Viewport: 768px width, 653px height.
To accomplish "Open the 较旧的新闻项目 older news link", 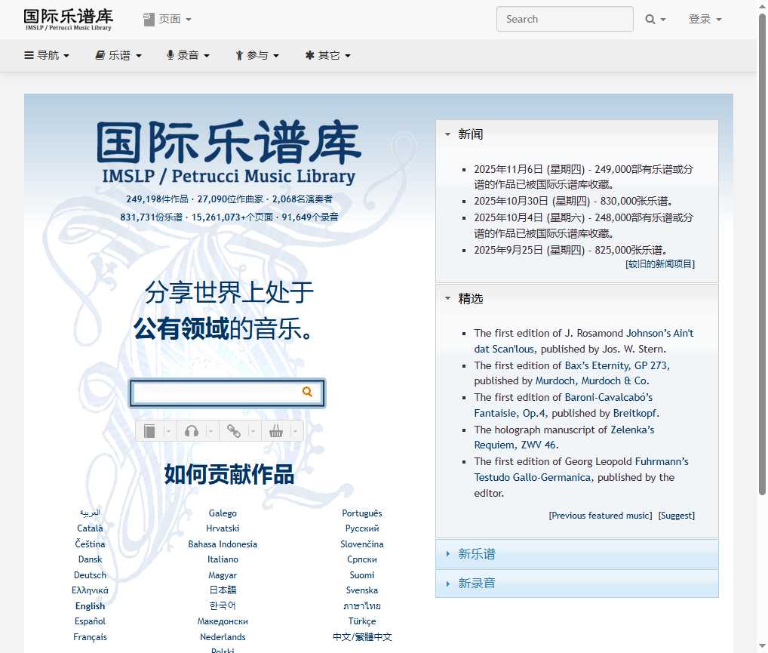I will (659, 263).
